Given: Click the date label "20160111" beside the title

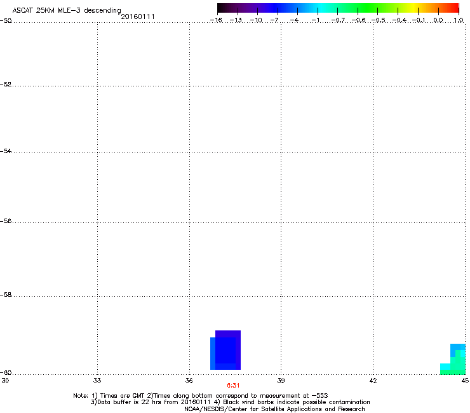Looking at the screenshot, I should (x=138, y=17).
